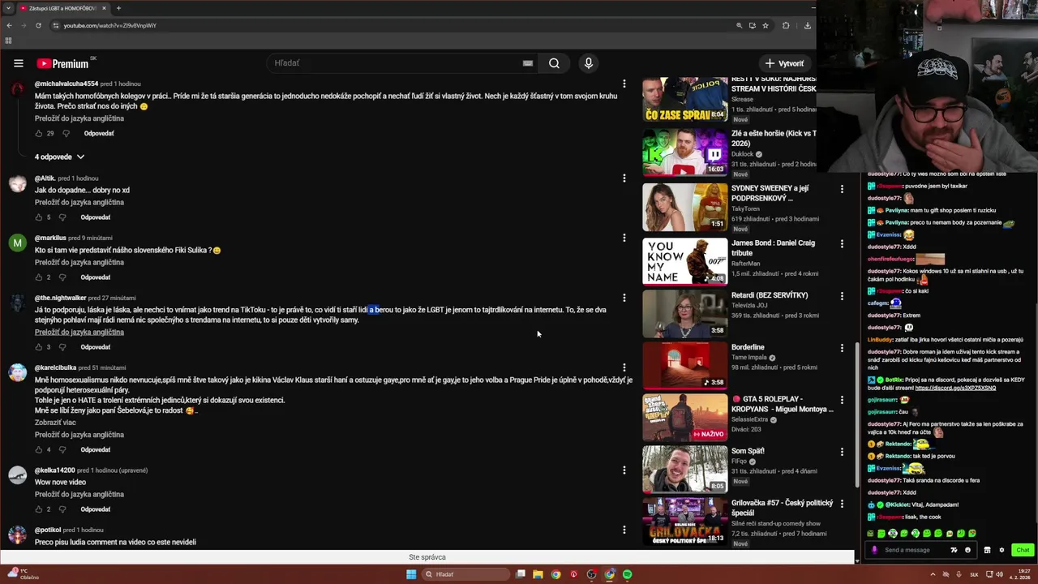The width and height of the screenshot is (1038, 584).
Task: Like the @markilus comment
Action: (x=38, y=277)
